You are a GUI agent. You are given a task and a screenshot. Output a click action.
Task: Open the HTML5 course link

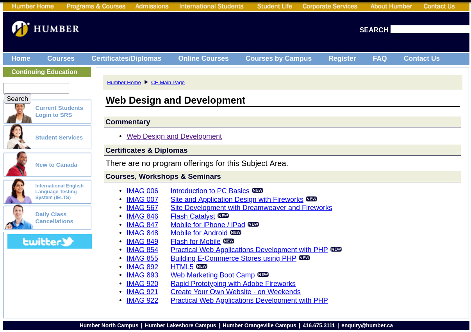coord(182,267)
